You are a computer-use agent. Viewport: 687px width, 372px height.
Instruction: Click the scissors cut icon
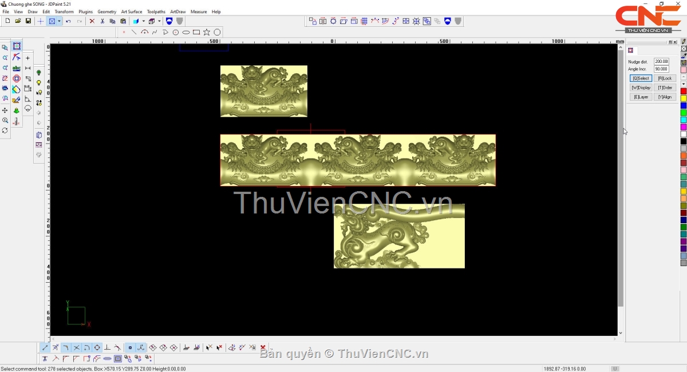tap(102, 21)
